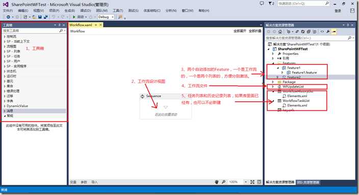Click the green Start debugging play button
Screen dimensions: 359x195
pyautogui.click(x=74, y=17)
